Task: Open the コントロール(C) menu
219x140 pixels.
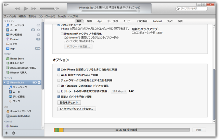Action: coord(47,16)
